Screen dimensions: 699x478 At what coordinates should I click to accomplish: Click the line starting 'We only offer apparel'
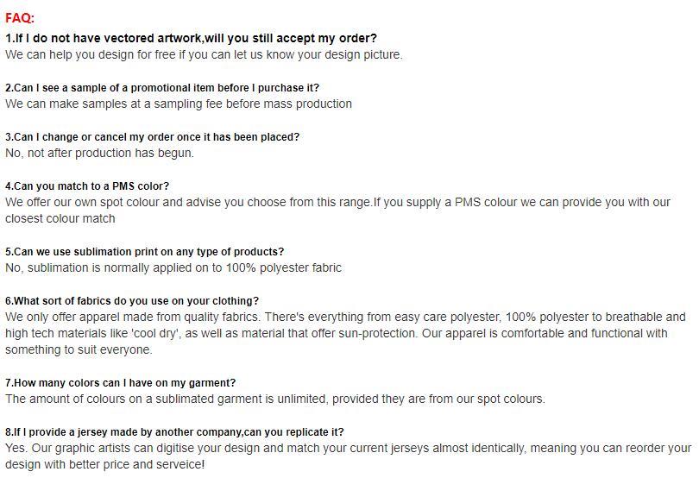(x=345, y=317)
